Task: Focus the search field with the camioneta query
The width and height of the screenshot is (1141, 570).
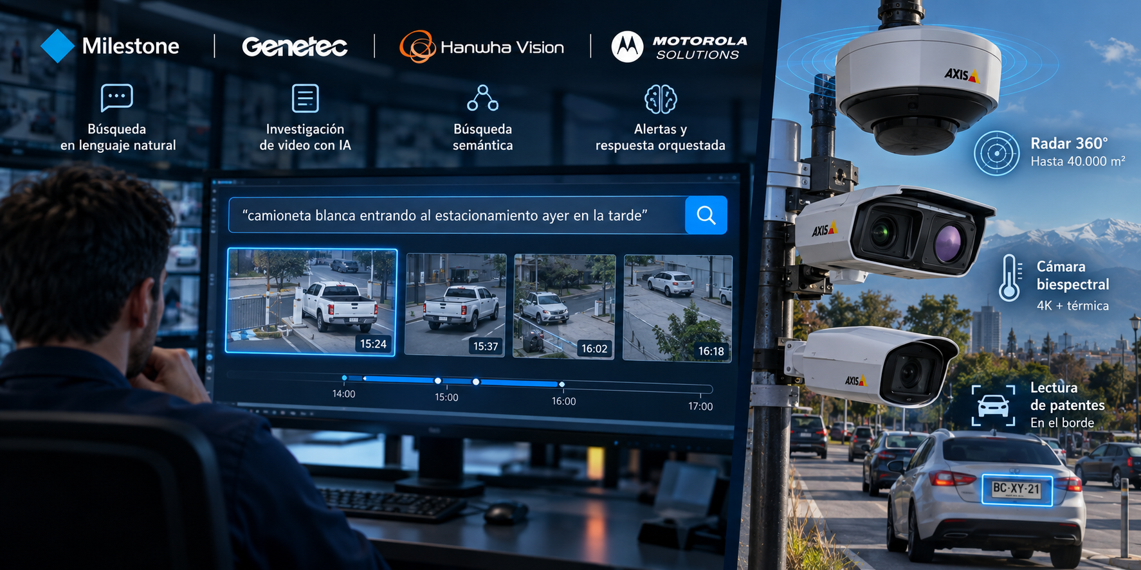Action: click(457, 215)
